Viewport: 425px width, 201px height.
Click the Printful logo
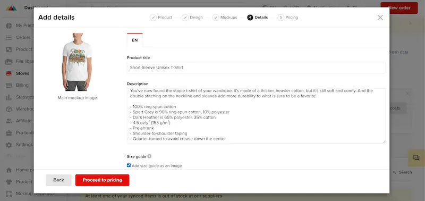[x=11, y=8]
